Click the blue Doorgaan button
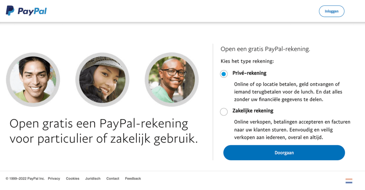Image resolution: width=365 pixels, height=190 pixels. tap(284, 152)
